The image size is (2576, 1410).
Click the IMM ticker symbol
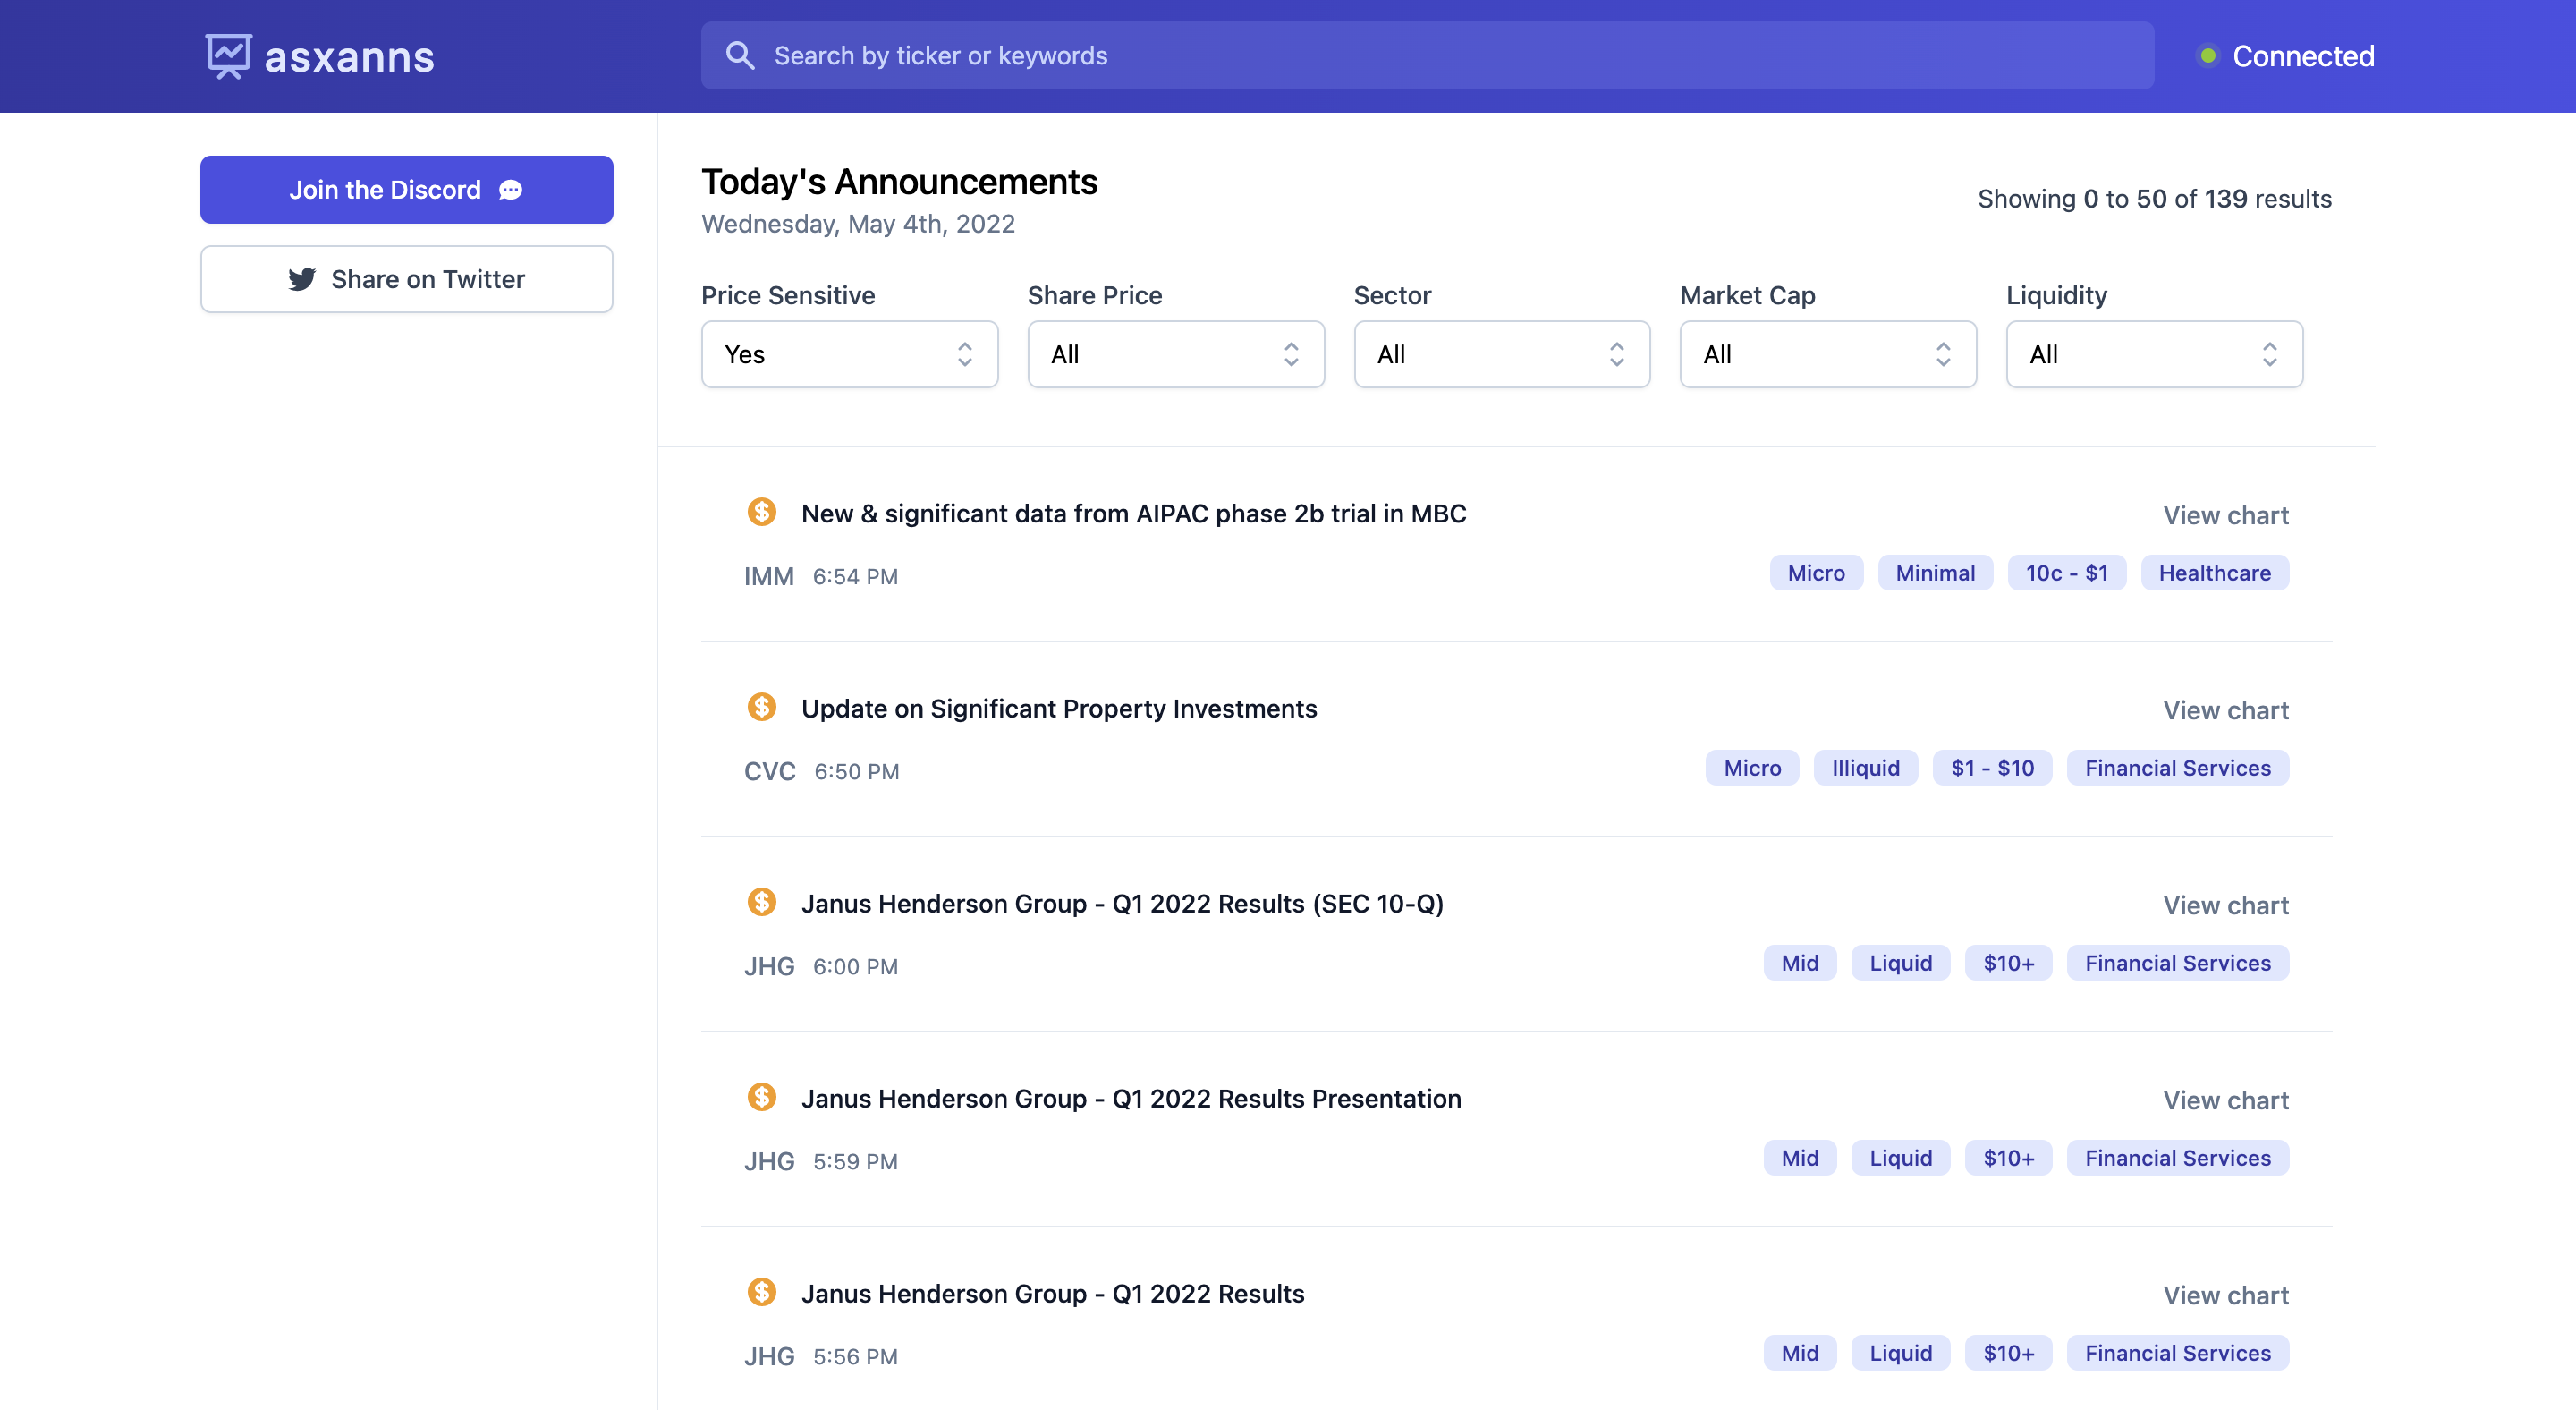coord(769,576)
